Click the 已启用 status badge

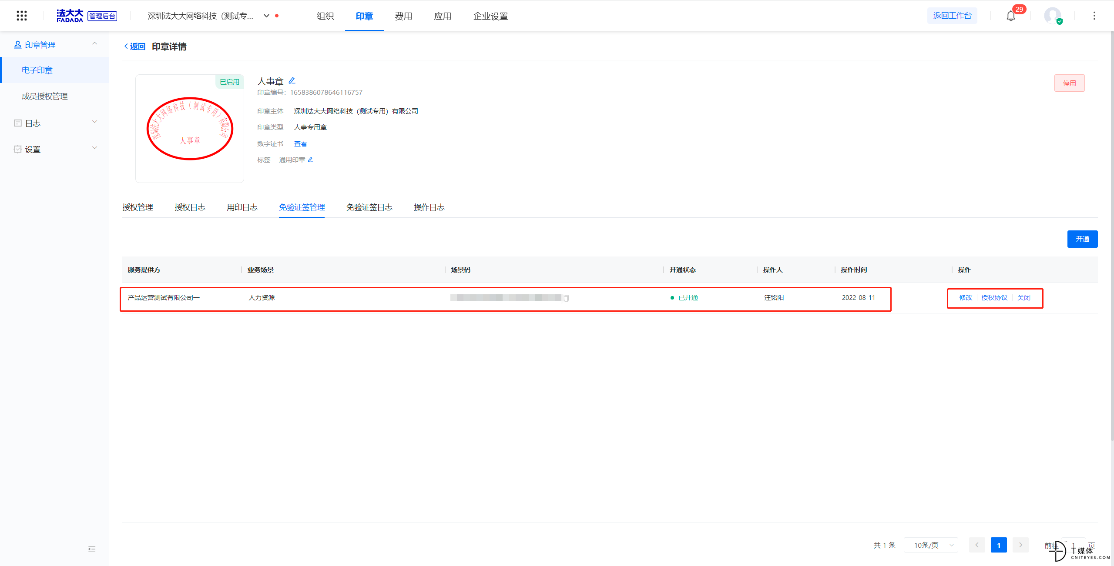(229, 82)
